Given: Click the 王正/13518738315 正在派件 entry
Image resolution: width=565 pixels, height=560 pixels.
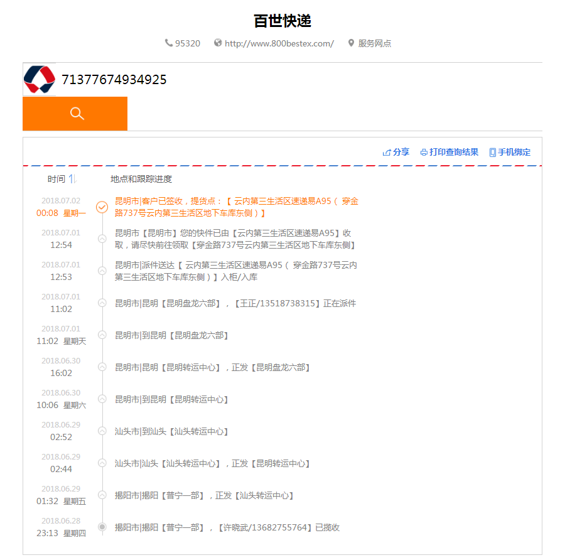Looking at the screenshot, I should [235, 303].
